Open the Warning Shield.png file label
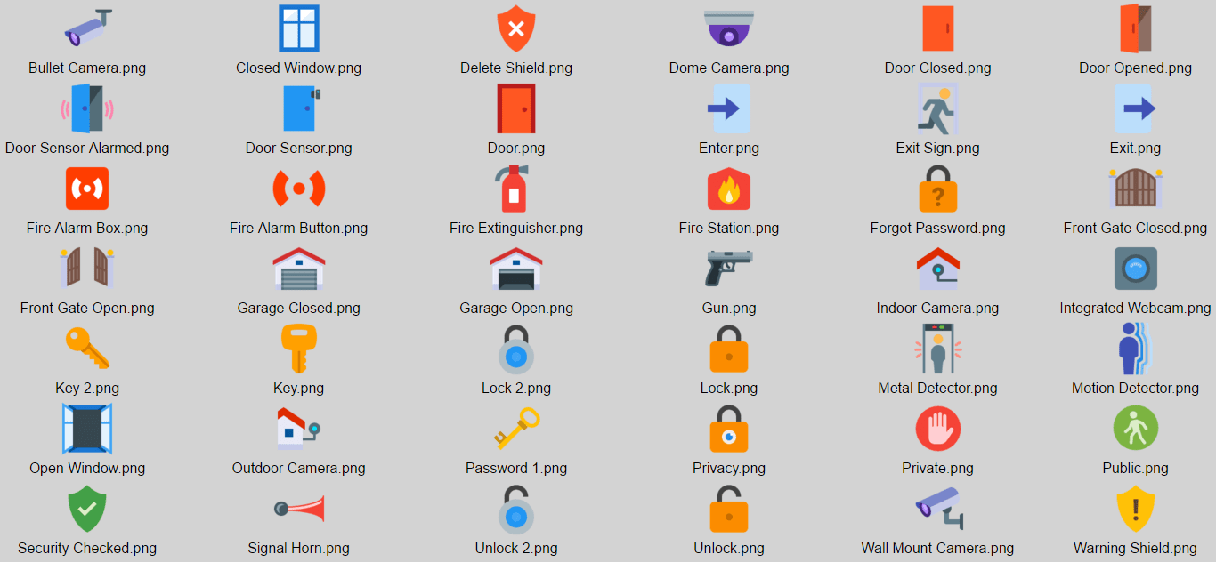Screen dimensions: 1216x562 1135,548
